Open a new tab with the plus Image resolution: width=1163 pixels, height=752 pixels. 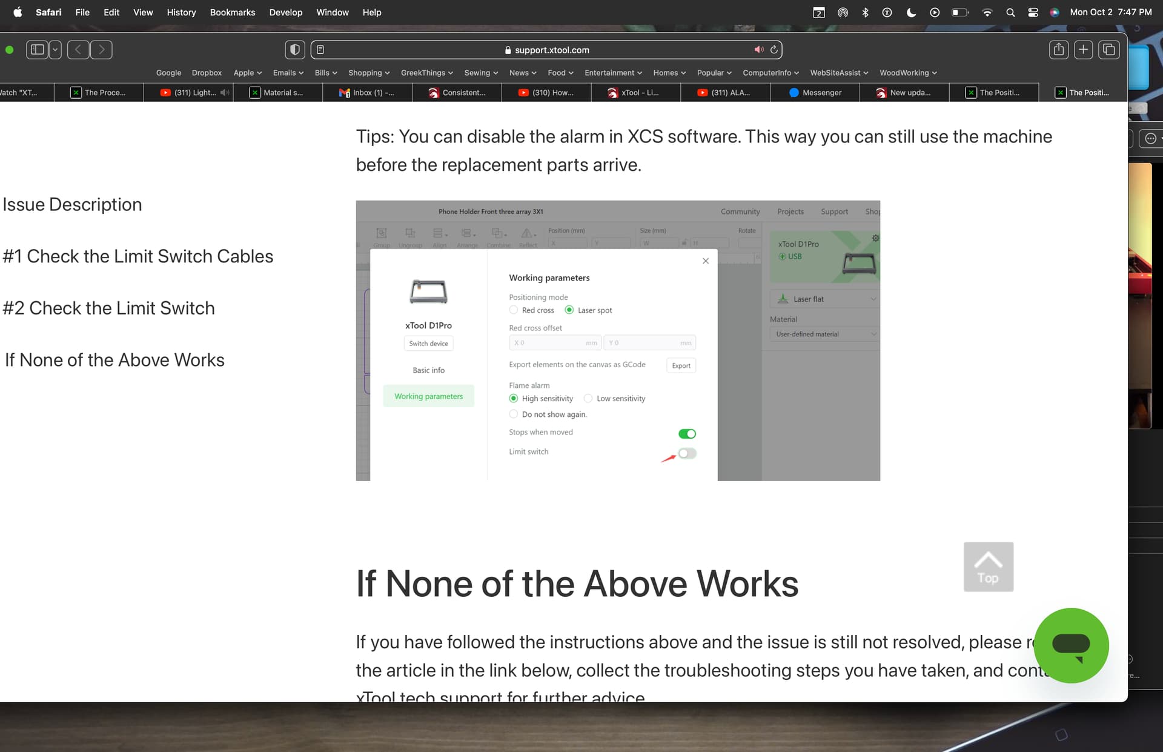(x=1084, y=50)
